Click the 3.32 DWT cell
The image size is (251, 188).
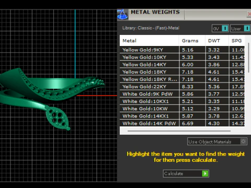[x=217, y=50]
